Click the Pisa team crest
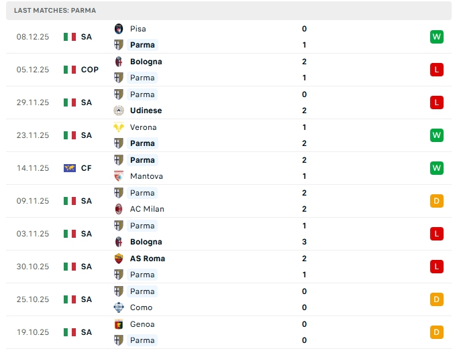 119,29
